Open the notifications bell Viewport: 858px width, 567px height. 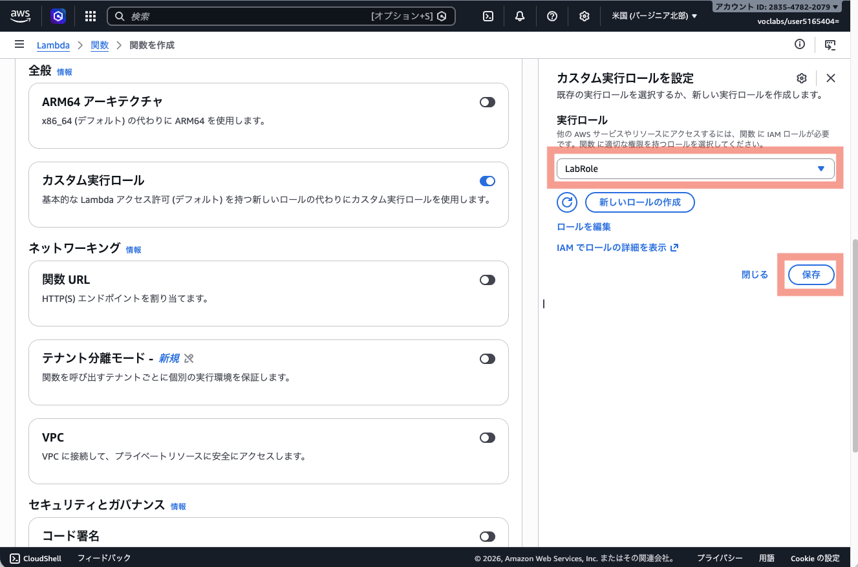click(x=520, y=16)
